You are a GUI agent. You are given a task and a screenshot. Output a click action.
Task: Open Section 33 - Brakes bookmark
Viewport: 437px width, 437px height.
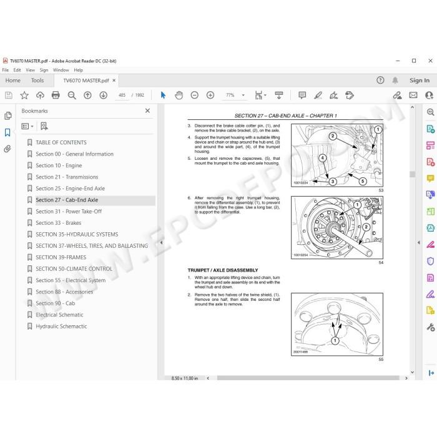(x=59, y=223)
